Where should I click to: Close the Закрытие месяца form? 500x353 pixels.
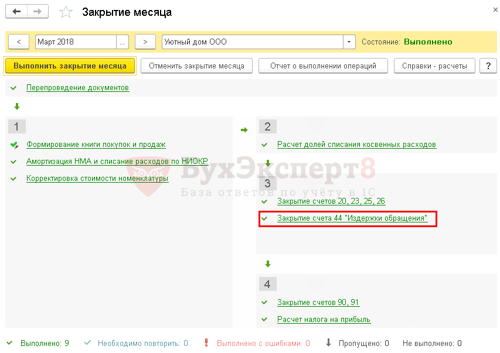click(495, 10)
